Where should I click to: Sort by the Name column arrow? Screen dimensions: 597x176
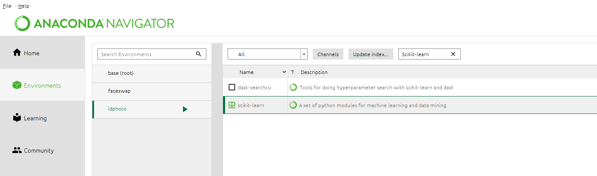tap(284, 72)
